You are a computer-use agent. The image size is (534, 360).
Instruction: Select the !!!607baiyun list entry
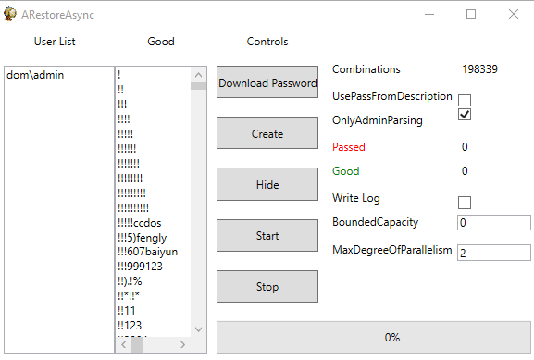point(147,252)
